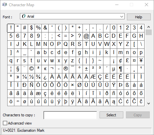The image size is (154, 135).
Task: Select the German sharp ß character
Action: 127,86
